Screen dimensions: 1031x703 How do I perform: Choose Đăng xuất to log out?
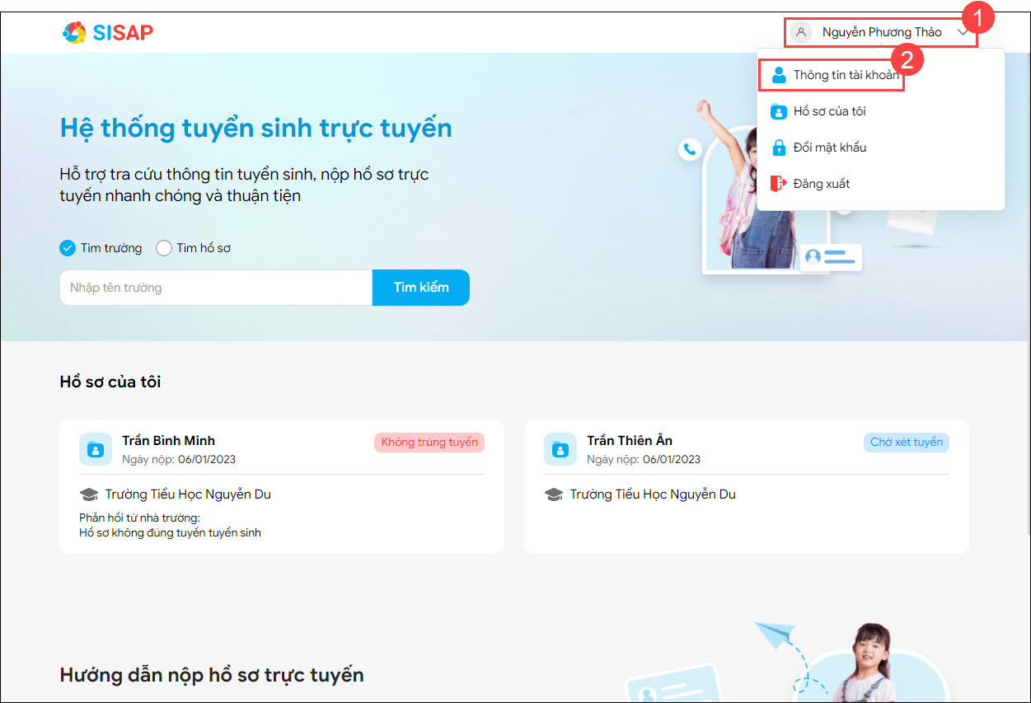880,184
